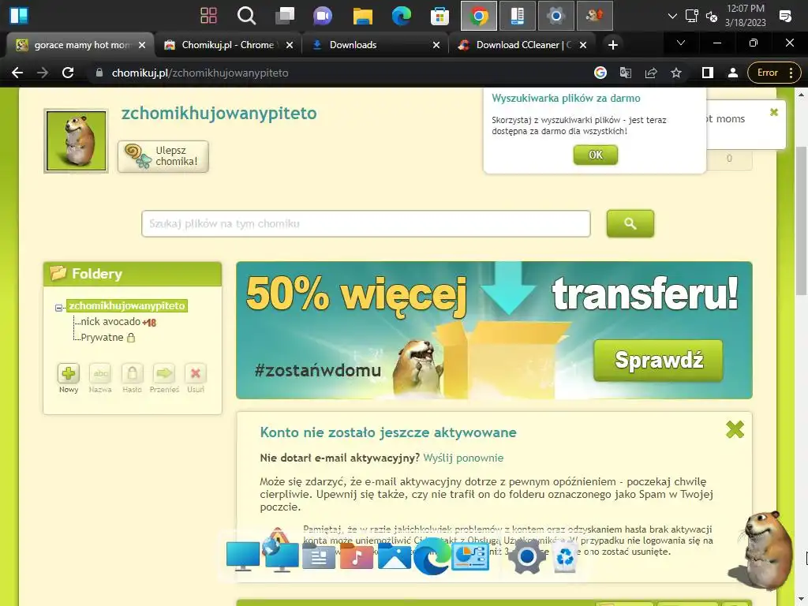Viewport: 808px width, 606px height.
Task: Open Settings gear in bottom dock
Action: click(526, 557)
